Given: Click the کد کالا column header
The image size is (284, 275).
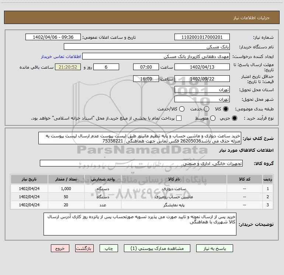Looking at the screenshot, I should point(245,179).
